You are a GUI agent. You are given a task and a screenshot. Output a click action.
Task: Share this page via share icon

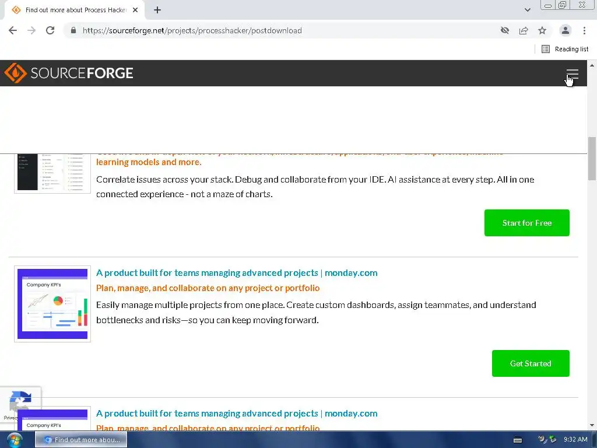[524, 30]
